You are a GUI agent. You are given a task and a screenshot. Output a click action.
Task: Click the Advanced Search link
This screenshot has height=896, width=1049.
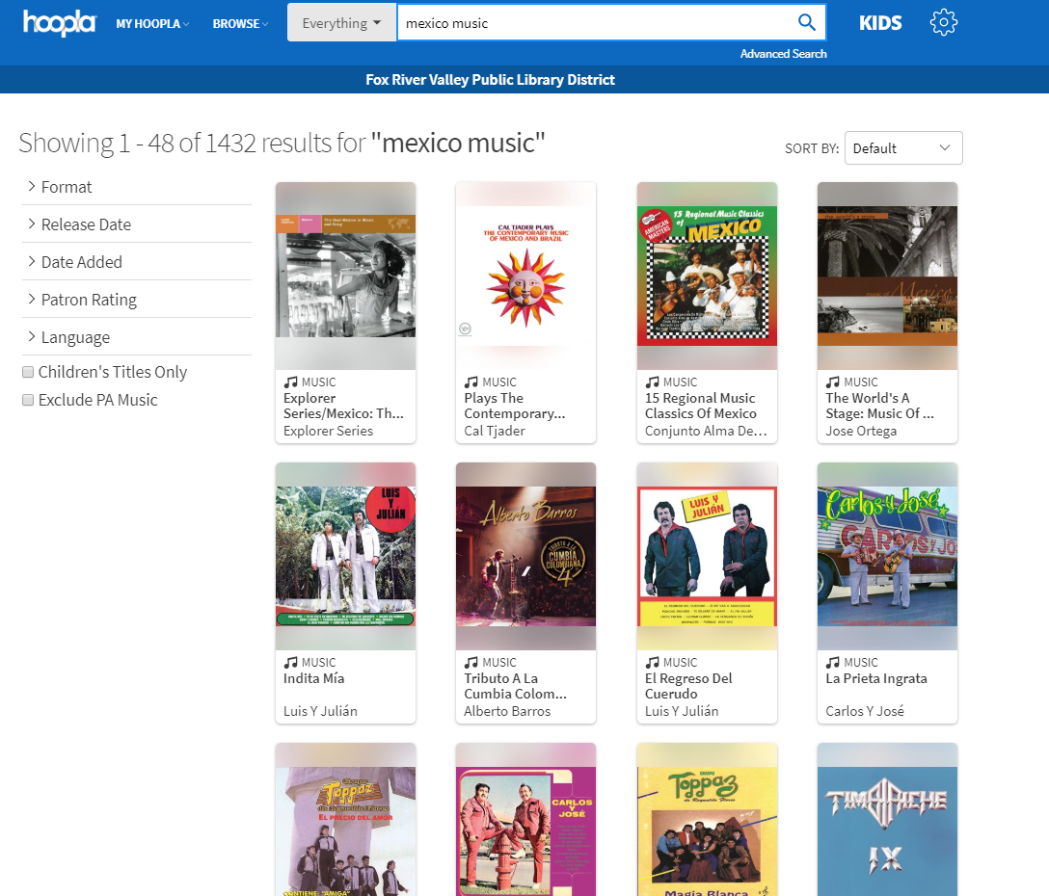tap(783, 54)
